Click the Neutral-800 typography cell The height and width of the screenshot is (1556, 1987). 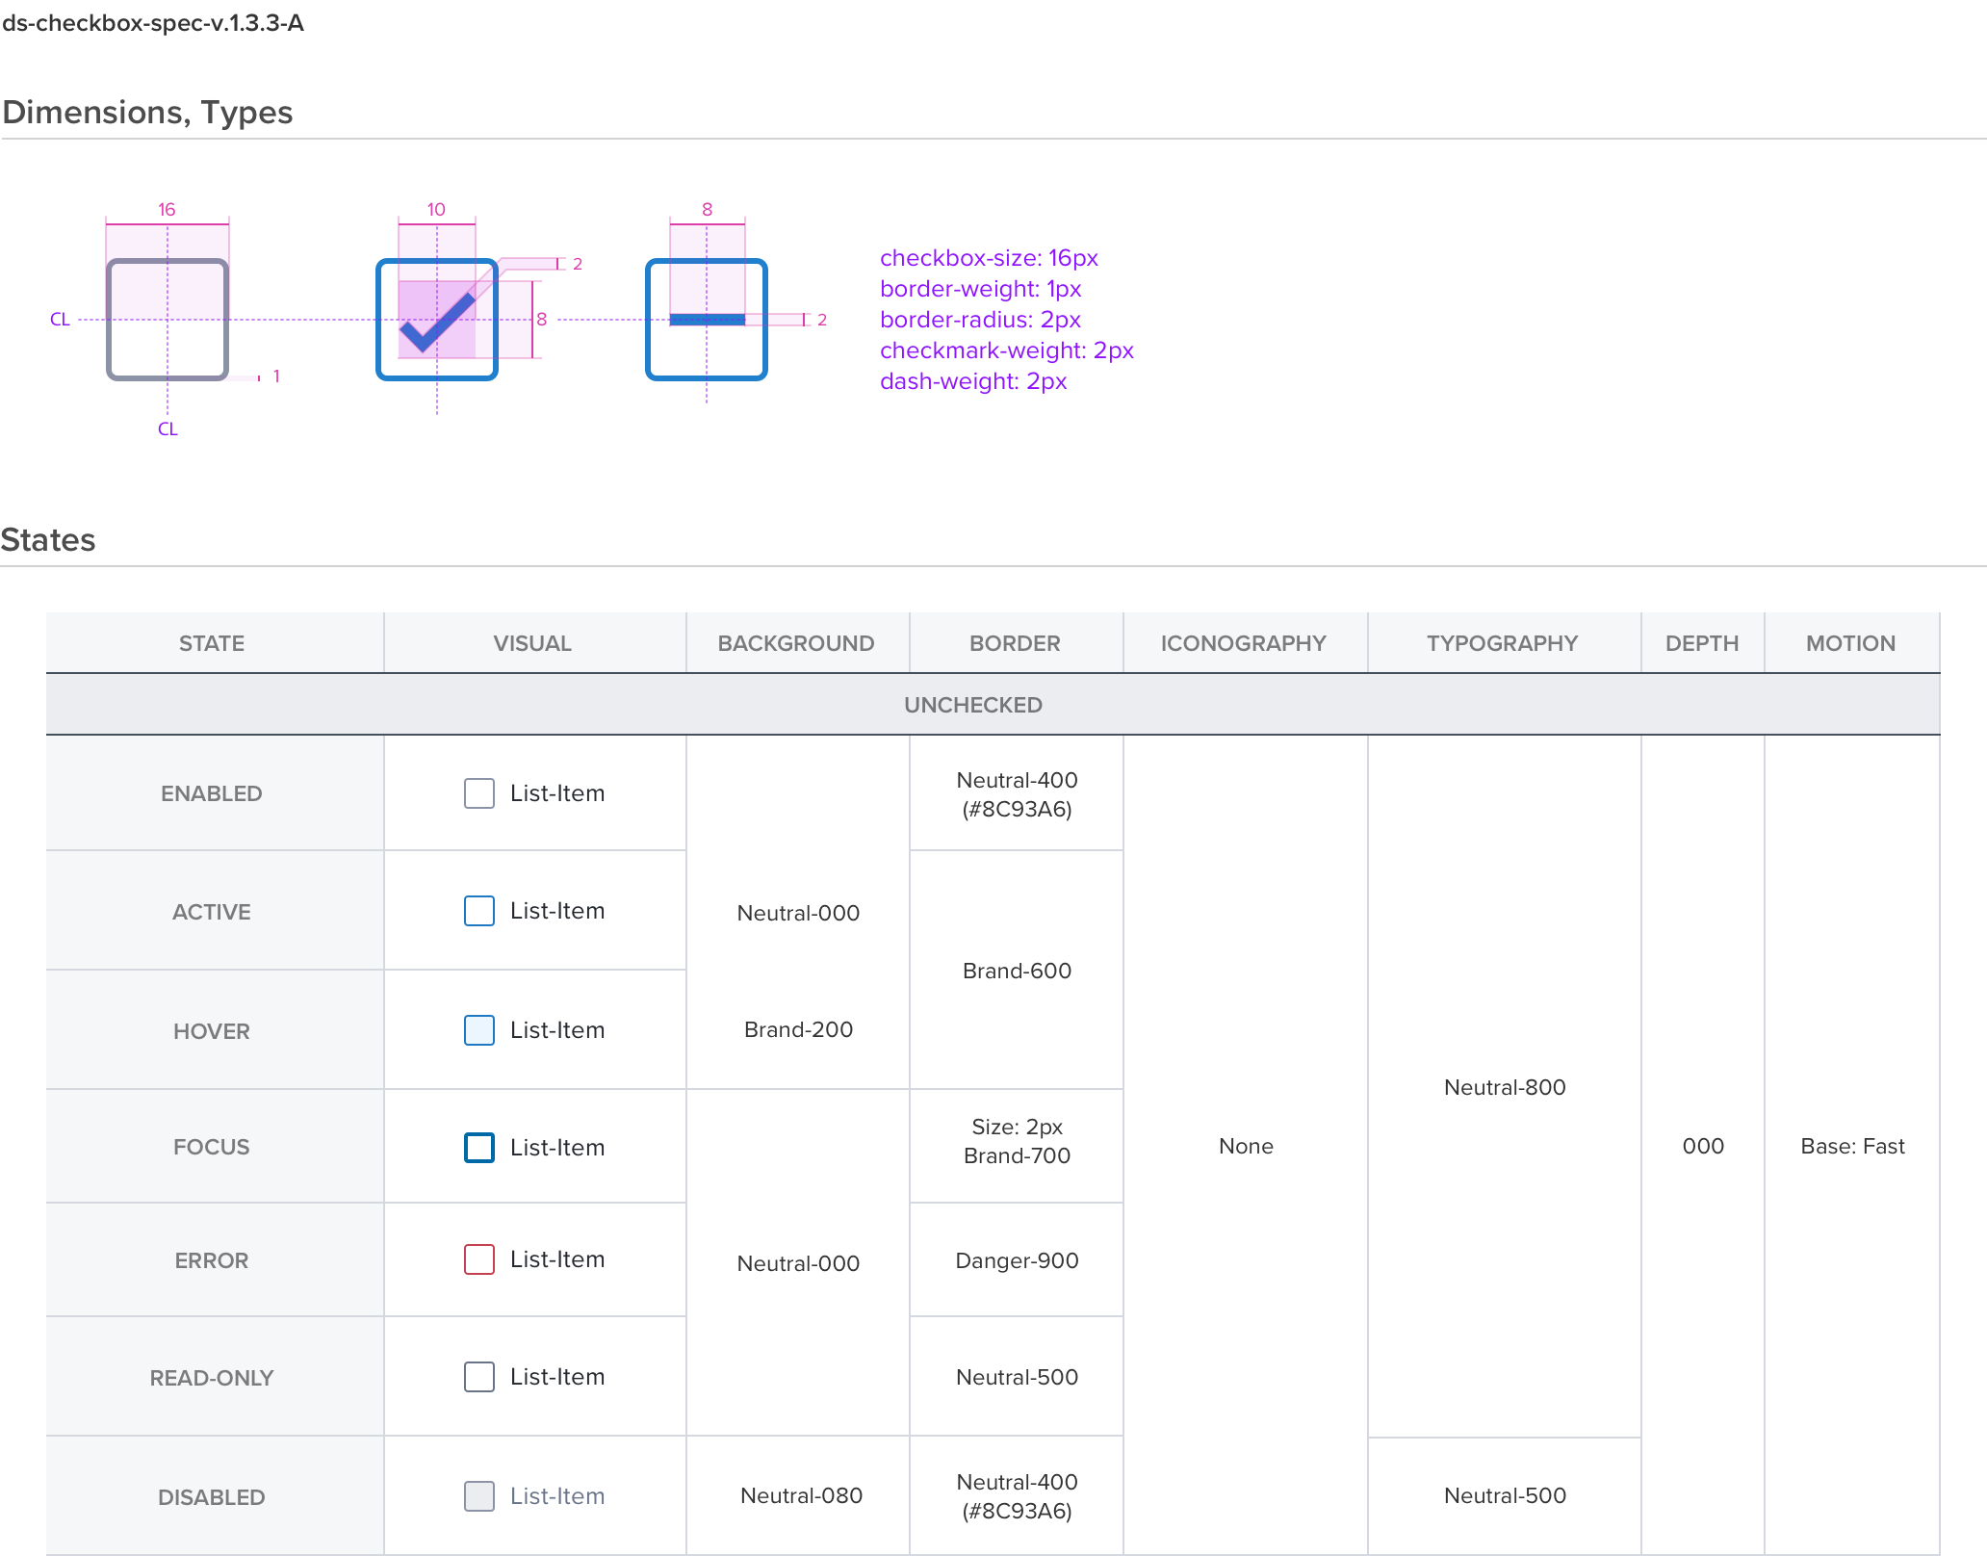pyautogui.click(x=1505, y=1087)
